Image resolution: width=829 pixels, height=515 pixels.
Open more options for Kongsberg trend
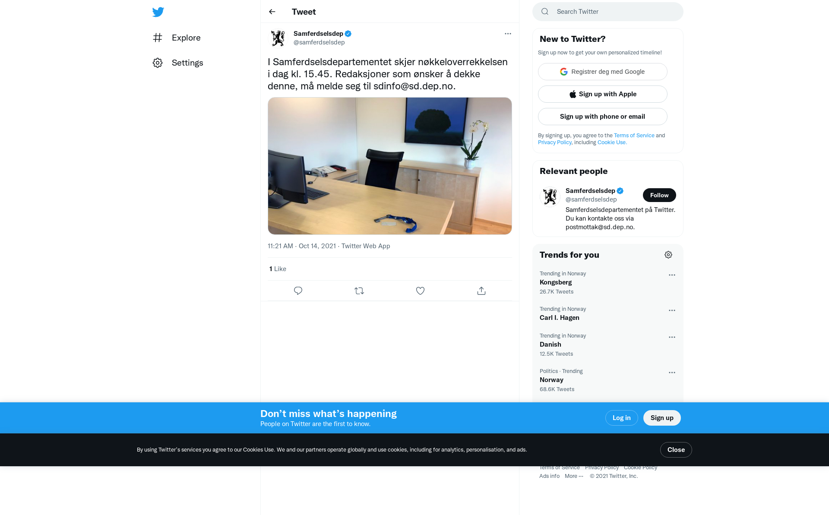(x=672, y=275)
